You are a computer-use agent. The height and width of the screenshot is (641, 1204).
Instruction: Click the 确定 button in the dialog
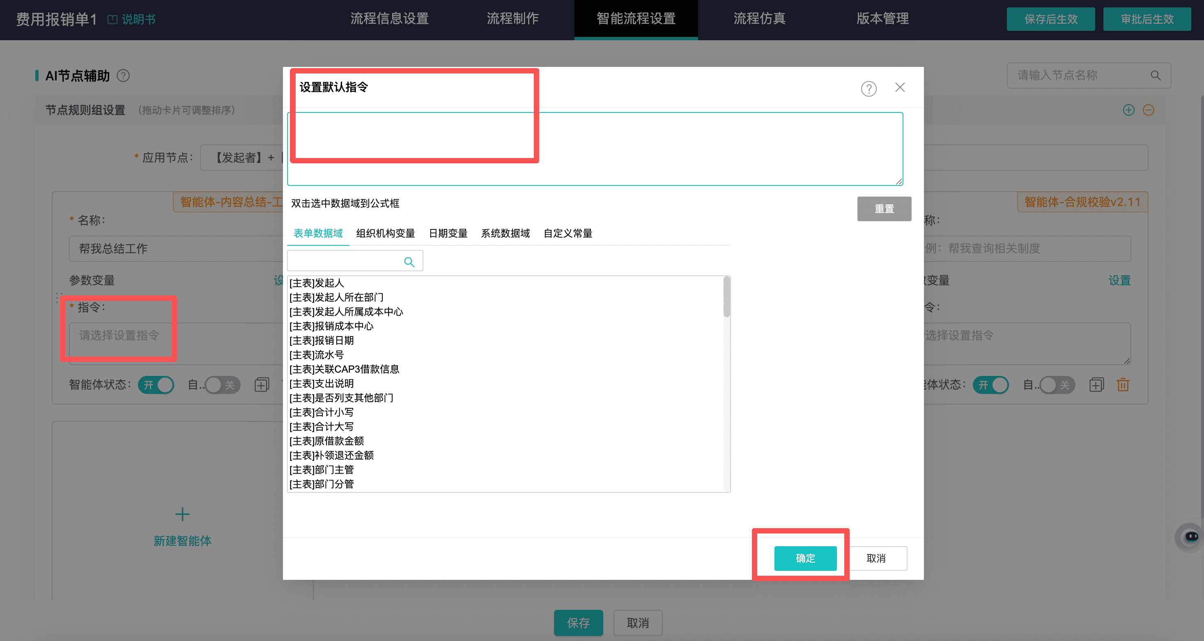click(x=805, y=558)
